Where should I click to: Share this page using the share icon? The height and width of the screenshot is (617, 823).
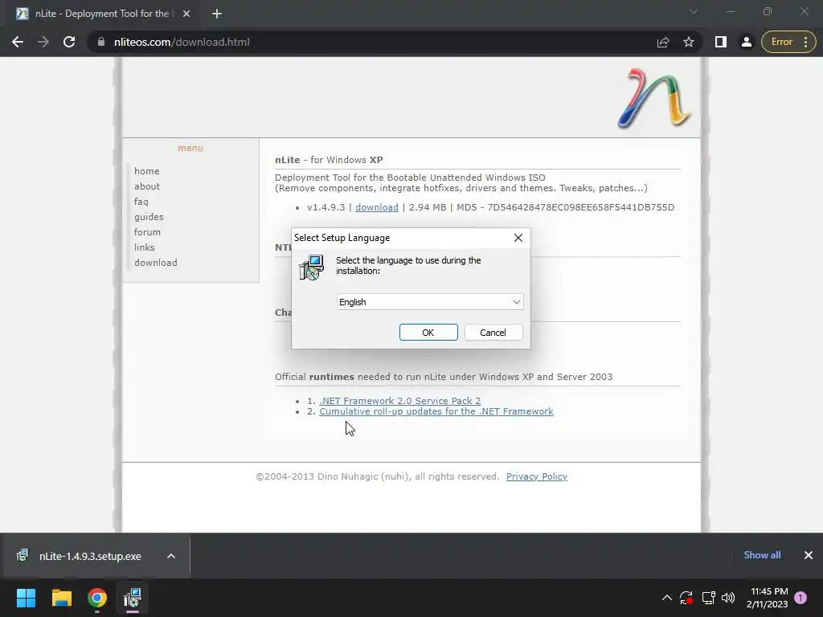[663, 42]
